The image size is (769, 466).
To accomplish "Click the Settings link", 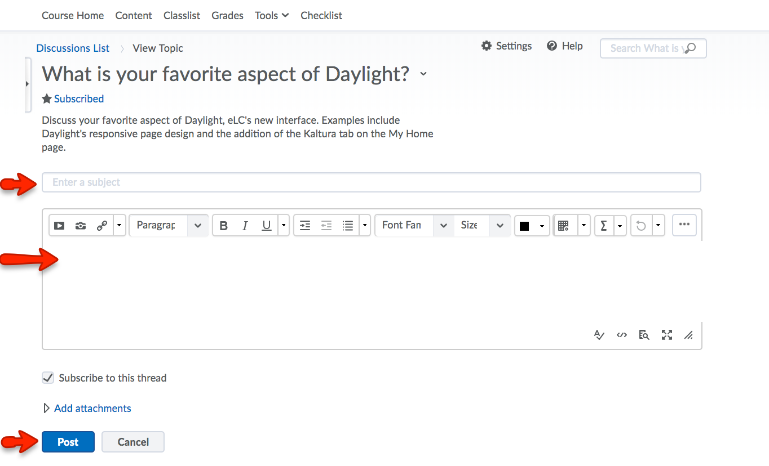I will 514,46.
